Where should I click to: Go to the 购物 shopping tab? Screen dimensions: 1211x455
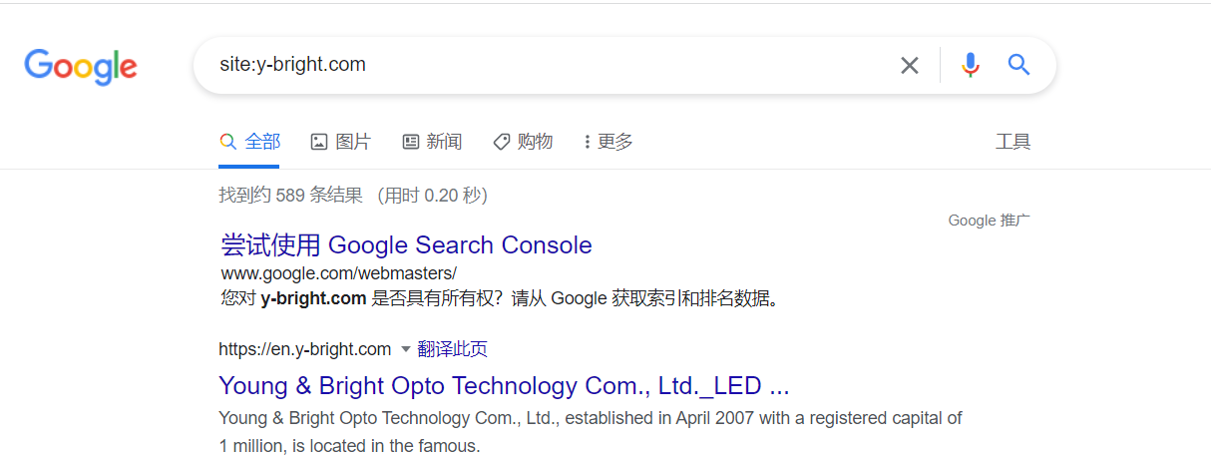(x=535, y=142)
